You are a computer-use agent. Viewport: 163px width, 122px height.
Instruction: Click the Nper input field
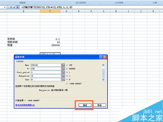pyautogui.click(x=46, y=65)
